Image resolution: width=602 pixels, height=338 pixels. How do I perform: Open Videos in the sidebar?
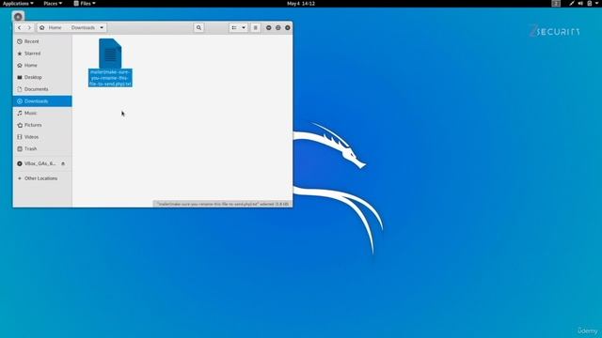click(42, 137)
